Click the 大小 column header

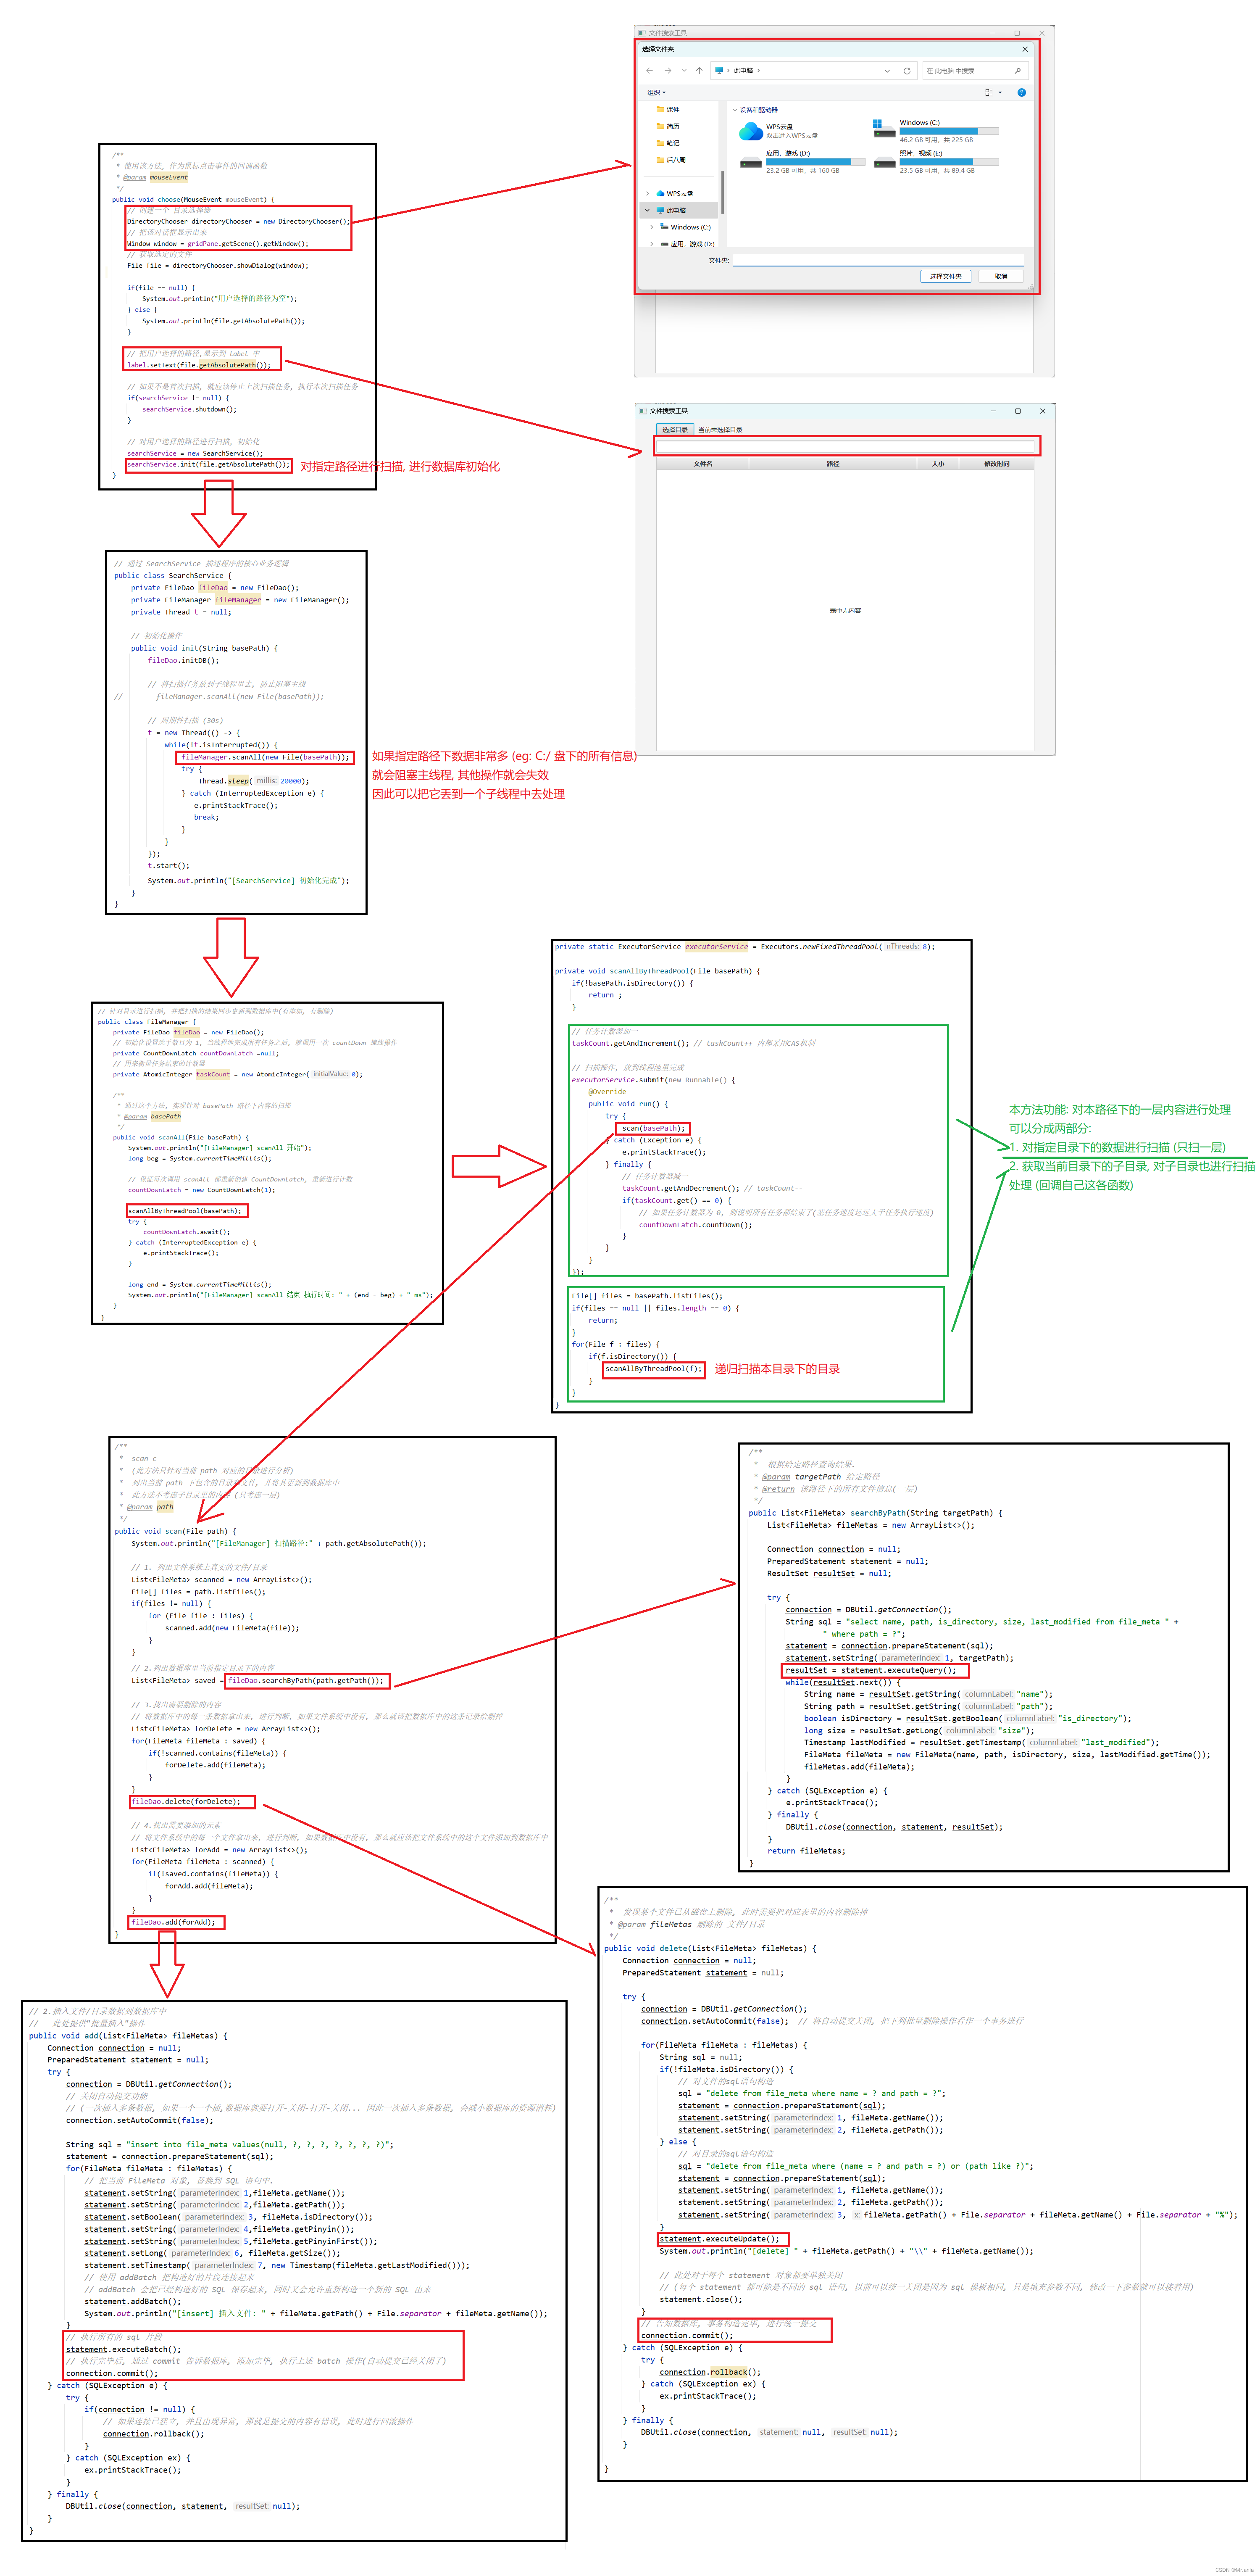(938, 464)
